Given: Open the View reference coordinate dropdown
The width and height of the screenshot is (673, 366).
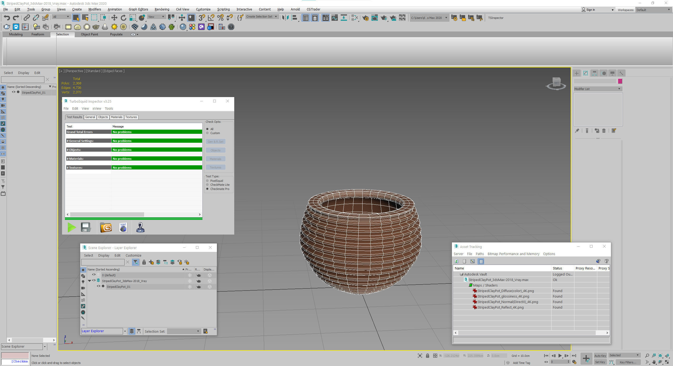Looking at the screenshot, I should (156, 17).
